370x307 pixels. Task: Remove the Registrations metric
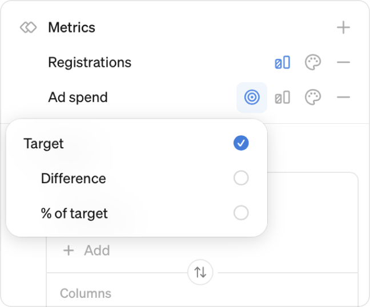point(343,62)
